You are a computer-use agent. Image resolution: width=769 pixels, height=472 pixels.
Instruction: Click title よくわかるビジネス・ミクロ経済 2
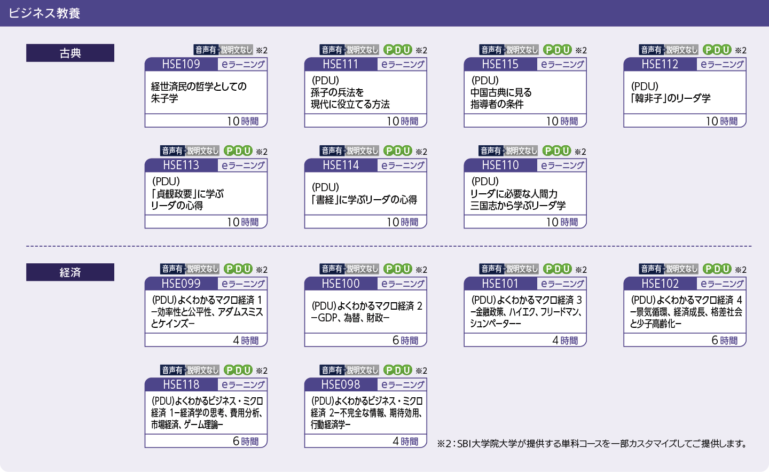tap(367, 407)
